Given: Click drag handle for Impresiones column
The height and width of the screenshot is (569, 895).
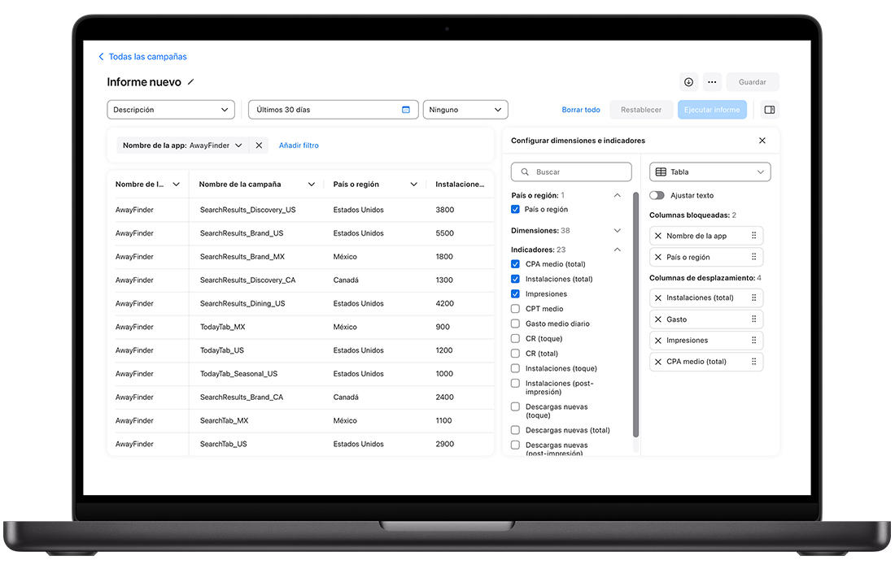Looking at the screenshot, I should pyautogui.click(x=754, y=341).
